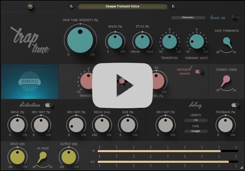This screenshot has height=171, width=245.
Task: Click the FEEDBACK (%) label
Action: click(x=226, y=112)
